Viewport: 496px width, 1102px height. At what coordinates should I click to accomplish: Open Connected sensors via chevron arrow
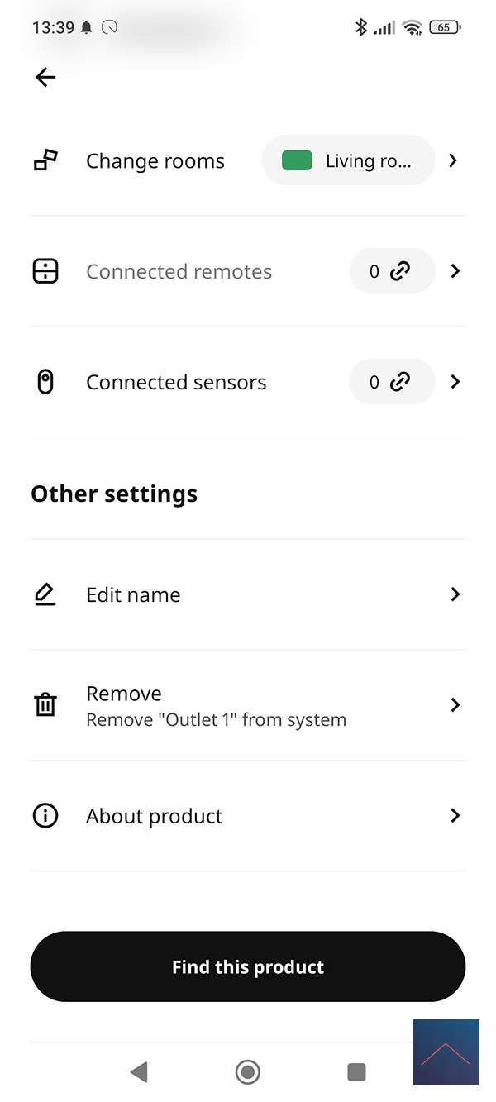[455, 382]
